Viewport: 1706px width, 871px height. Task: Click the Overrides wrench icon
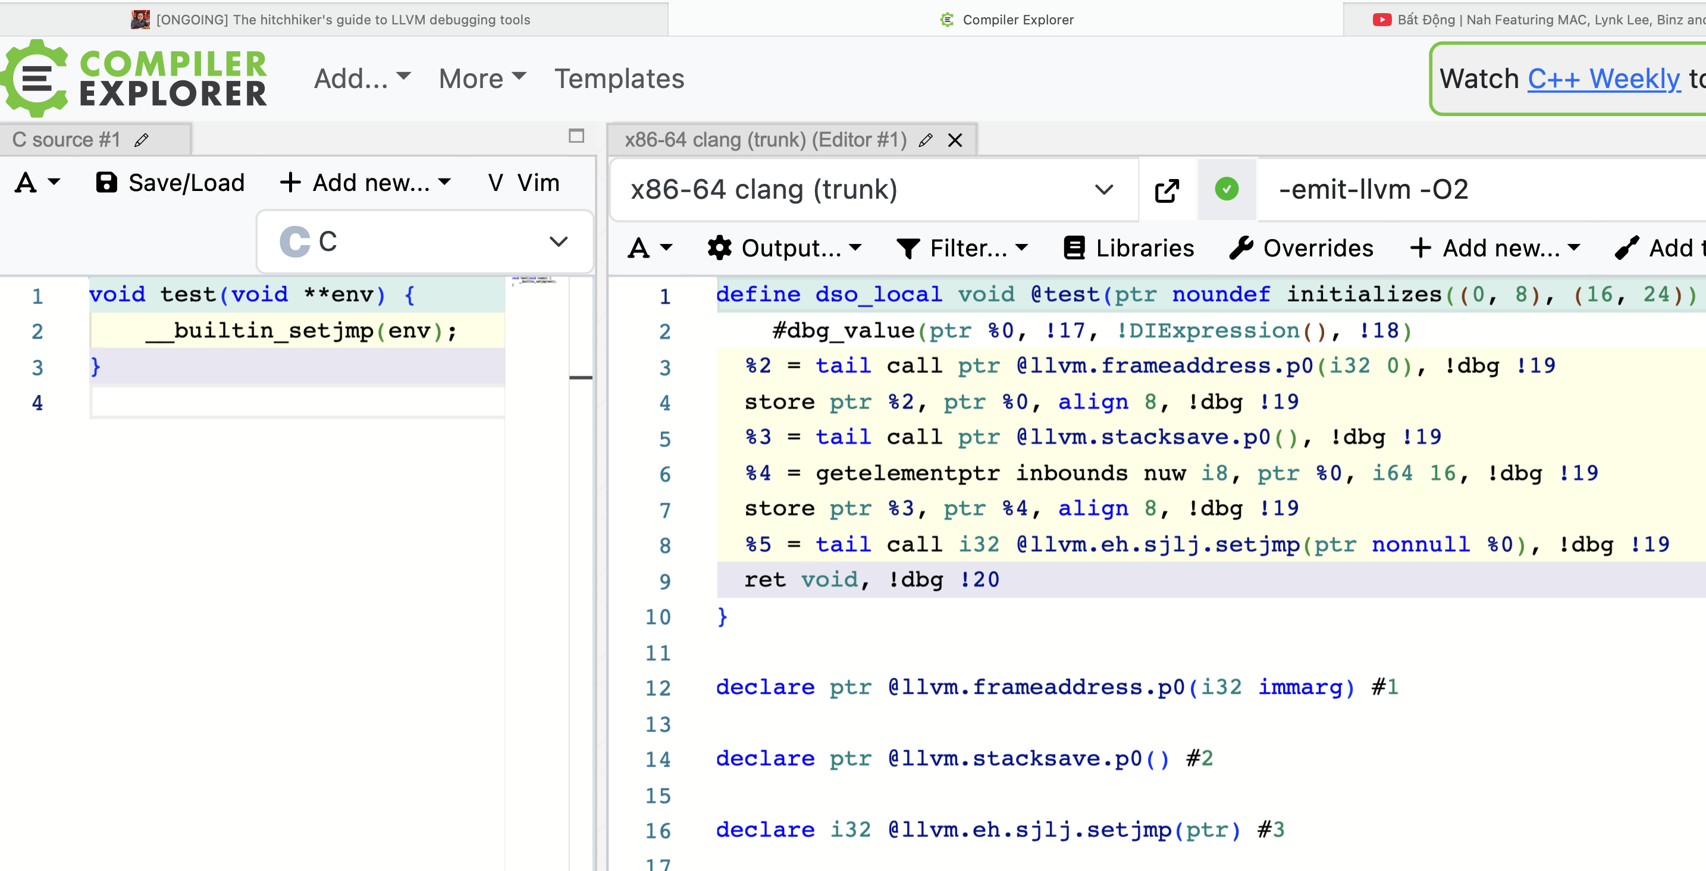(1241, 247)
